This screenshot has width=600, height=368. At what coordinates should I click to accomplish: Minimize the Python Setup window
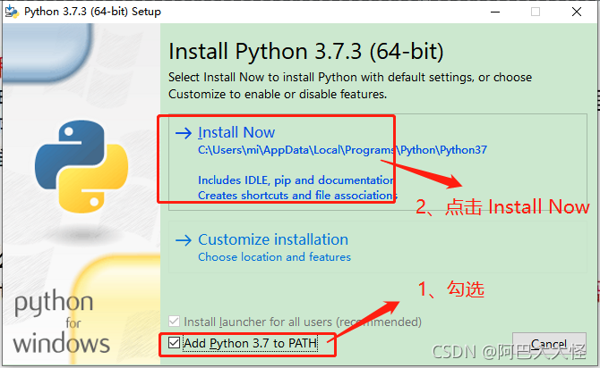[x=495, y=12]
